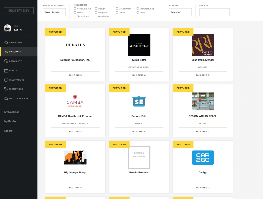Click Design label under Rose Red Lavender

(x=202, y=67)
